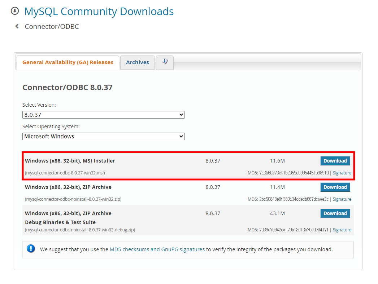
Task: Click filename mysql-connector-odbc-noinstall-8.0.37-win32.zip
Action: 73,199
